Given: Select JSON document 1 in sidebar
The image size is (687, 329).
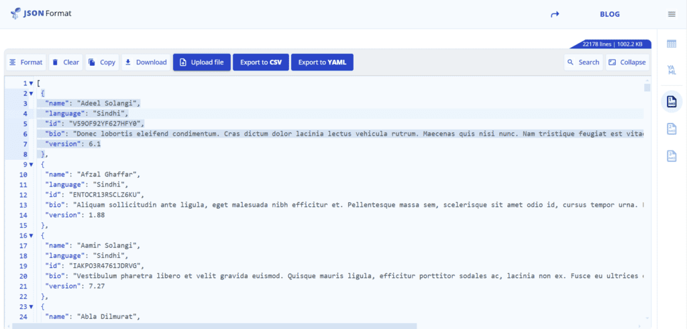Looking at the screenshot, I should (672, 102).
